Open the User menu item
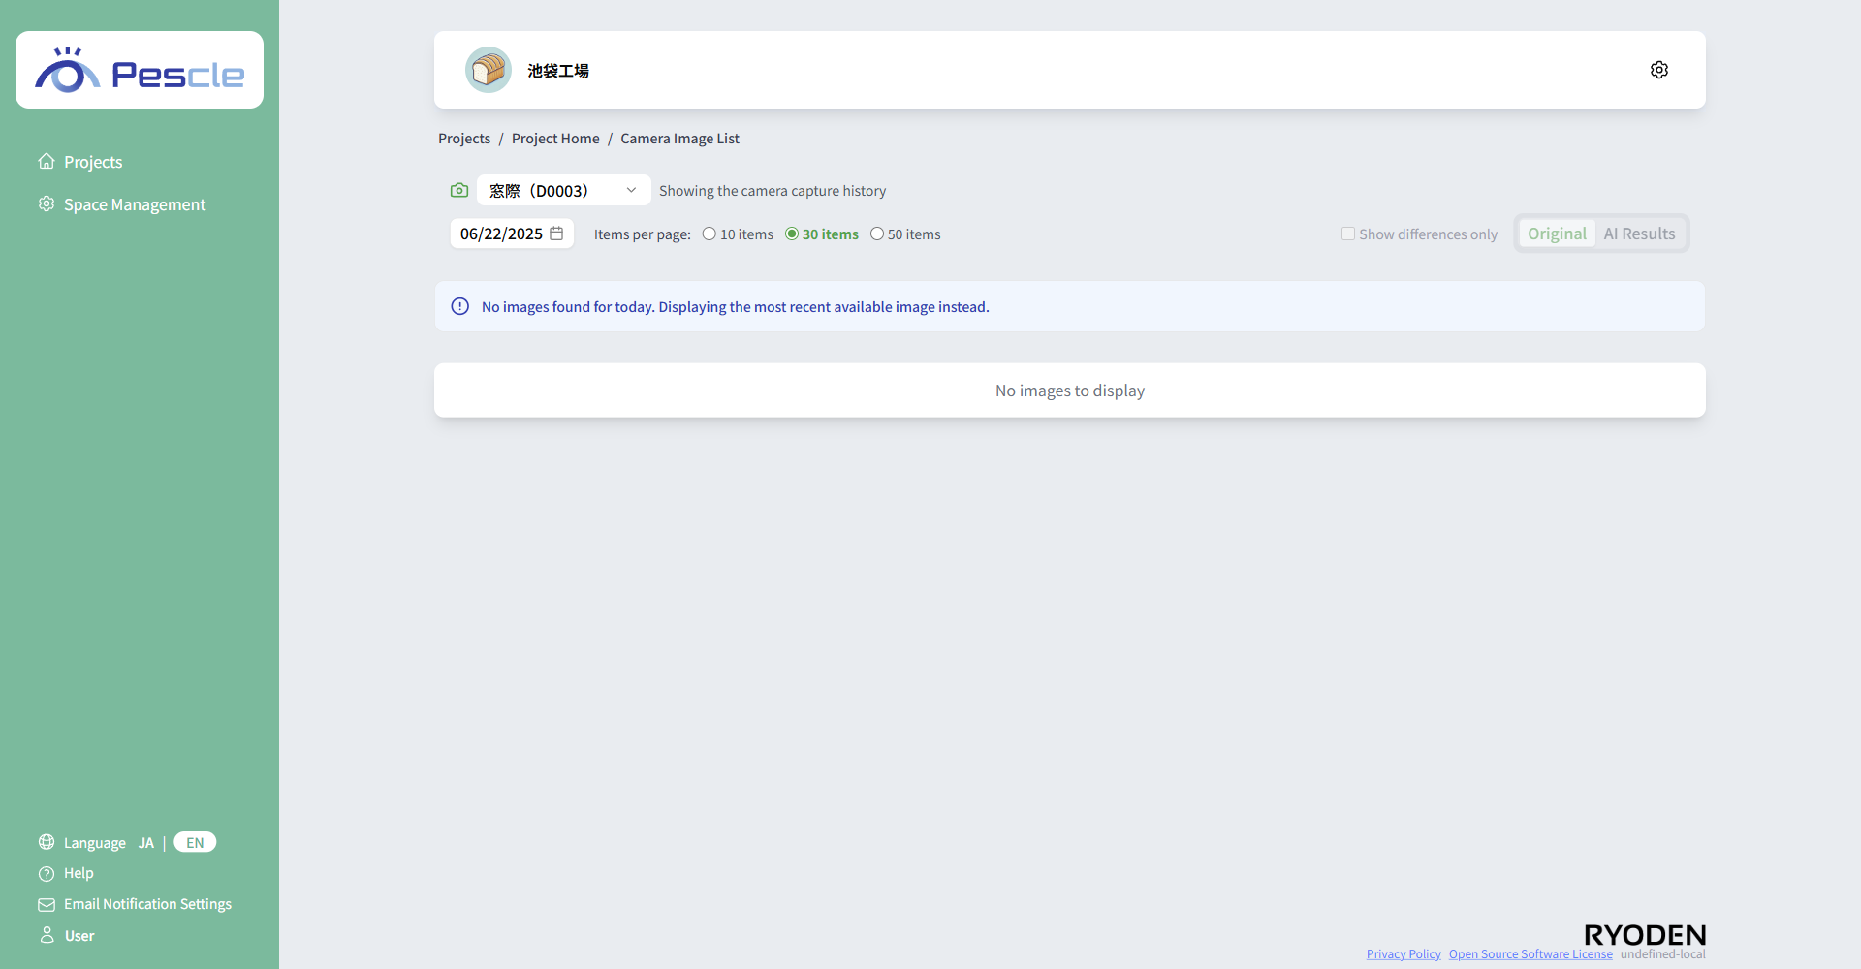1861x969 pixels. pos(79,936)
